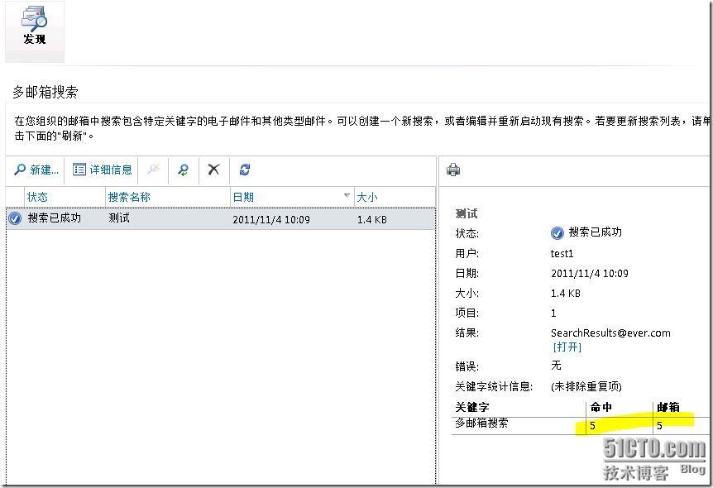This screenshot has width=713, height=488.
Task: Click the delete X icon in toolbar
Action: point(213,170)
